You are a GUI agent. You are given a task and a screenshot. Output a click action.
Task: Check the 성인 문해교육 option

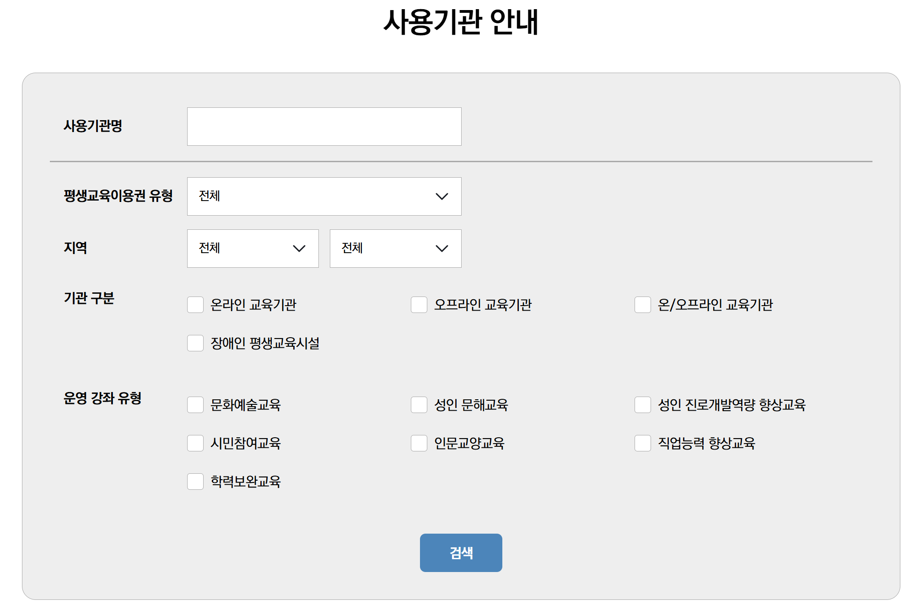tap(419, 405)
